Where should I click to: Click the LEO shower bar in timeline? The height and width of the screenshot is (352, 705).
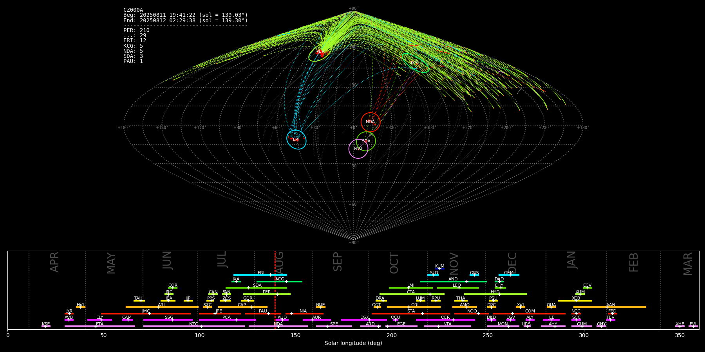pyautogui.click(x=458, y=288)
